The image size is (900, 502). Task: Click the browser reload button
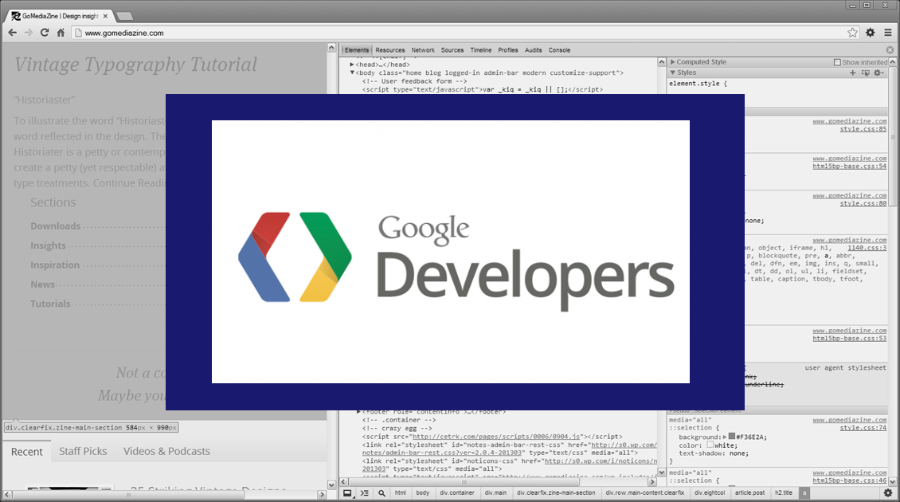click(45, 33)
